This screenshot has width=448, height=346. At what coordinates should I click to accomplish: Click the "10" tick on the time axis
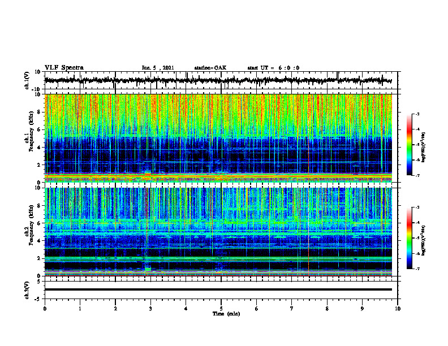[398, 309]
